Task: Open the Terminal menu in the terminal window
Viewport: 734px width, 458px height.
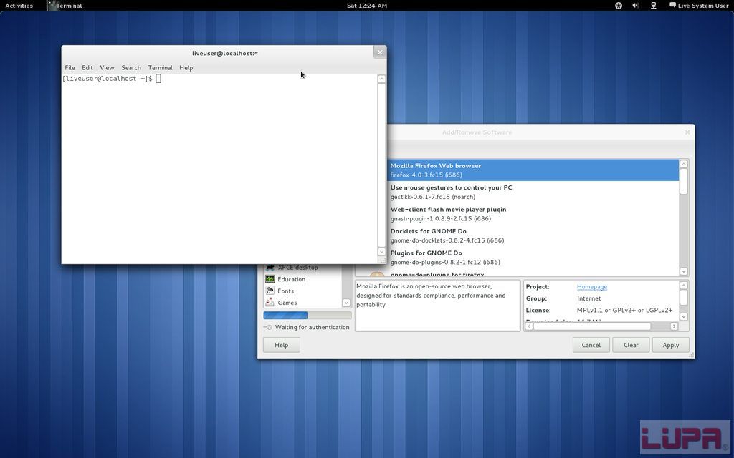Action: (x=160, y=68)
